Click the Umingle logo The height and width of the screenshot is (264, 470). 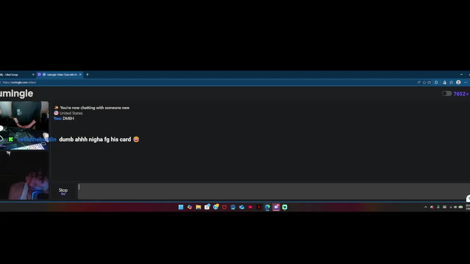point(17,93)
